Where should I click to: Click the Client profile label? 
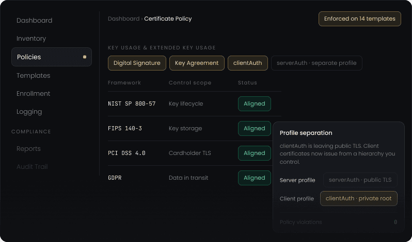pos(297,199)
